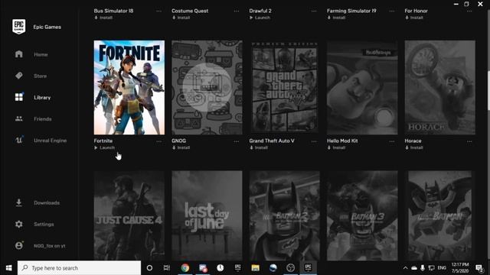Open the clock app taskbar icon
The height and width of the screenshot is (275, 490).
[x=220, y=268]
